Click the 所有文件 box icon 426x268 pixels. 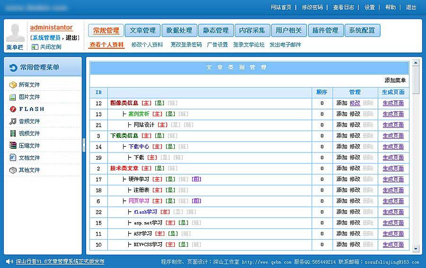[x=13, y=85]
